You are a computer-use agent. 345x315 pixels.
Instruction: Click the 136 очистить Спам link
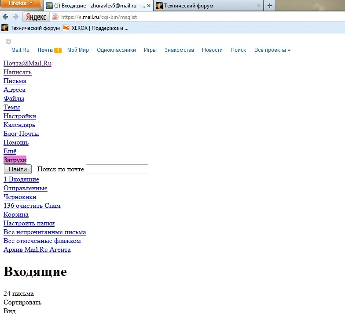[x=32, y=206]
